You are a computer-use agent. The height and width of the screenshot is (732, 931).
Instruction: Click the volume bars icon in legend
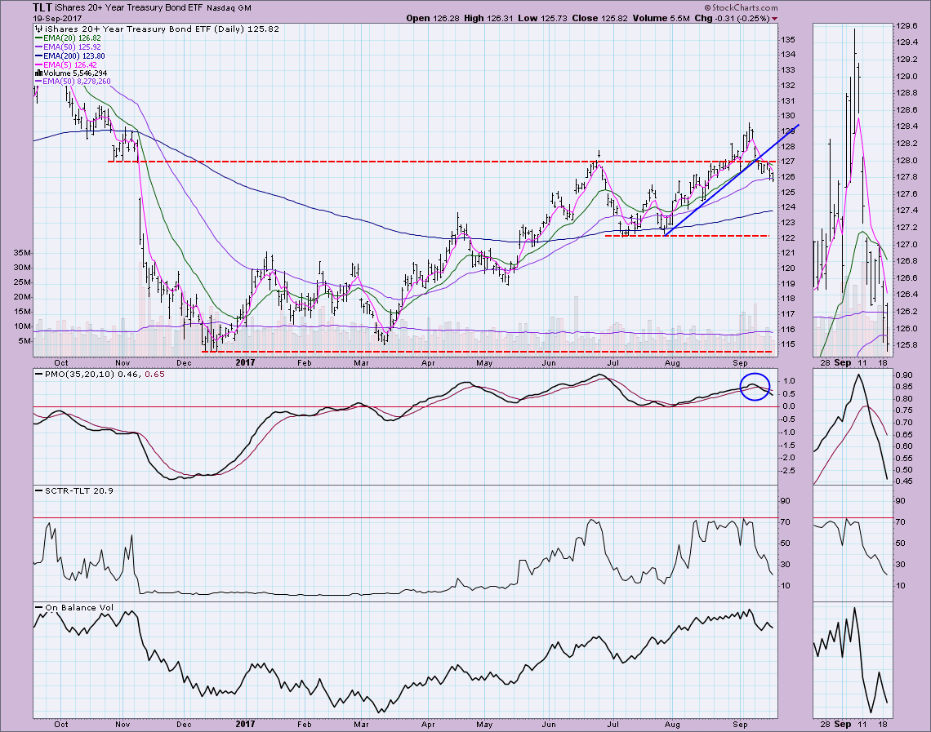coord(38,73)
